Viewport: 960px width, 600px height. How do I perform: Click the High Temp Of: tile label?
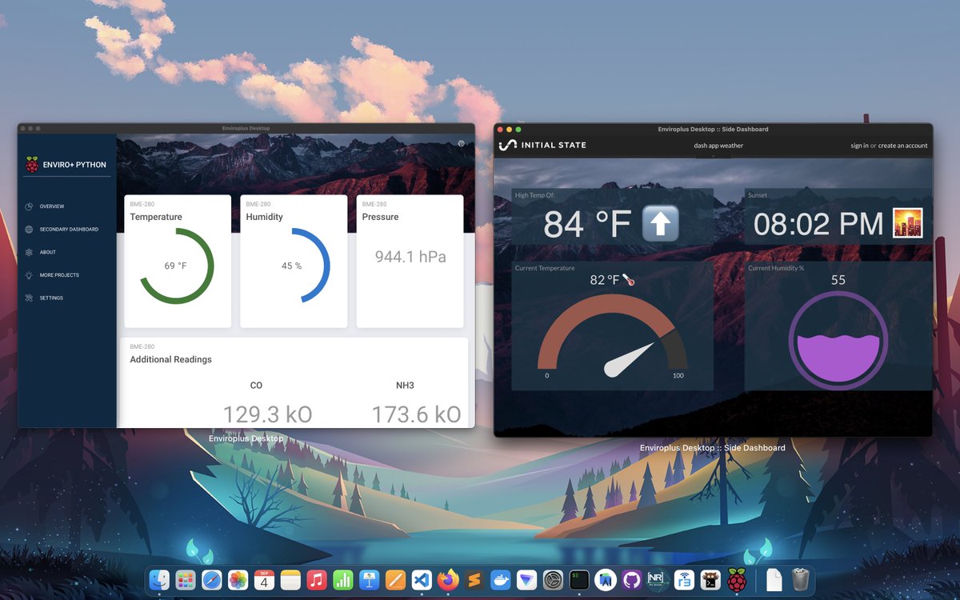(534, 195)
